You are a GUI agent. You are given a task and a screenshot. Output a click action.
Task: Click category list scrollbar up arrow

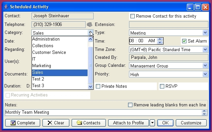click(x=90, y=39)
